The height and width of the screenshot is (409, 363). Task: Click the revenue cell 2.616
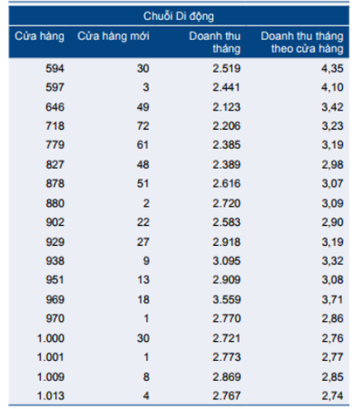pos(227,183)
